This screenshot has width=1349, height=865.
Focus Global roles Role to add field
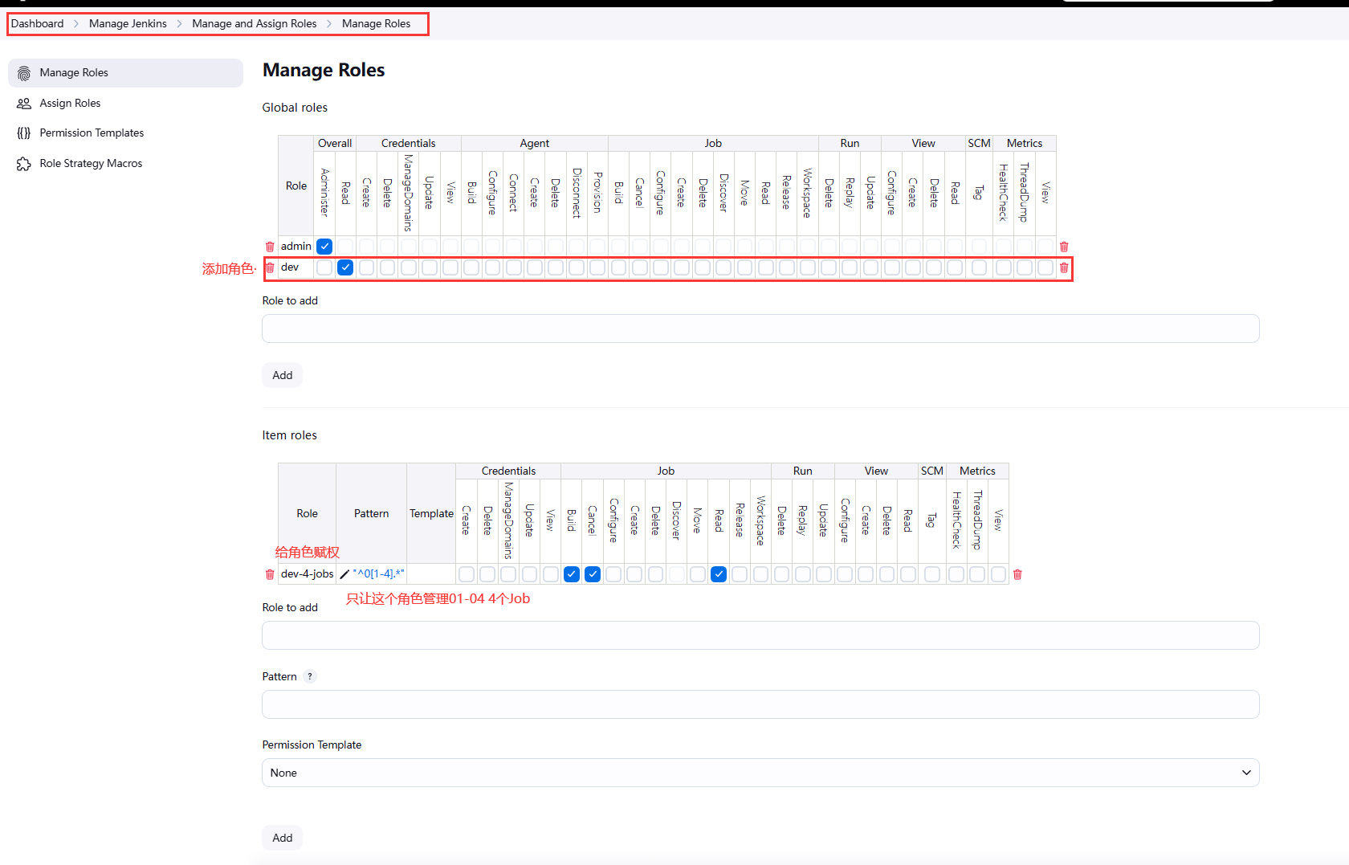tap(760, 328)
